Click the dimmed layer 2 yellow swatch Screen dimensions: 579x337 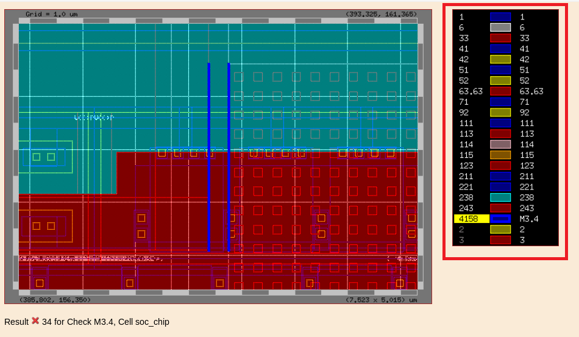pos(500,229)
